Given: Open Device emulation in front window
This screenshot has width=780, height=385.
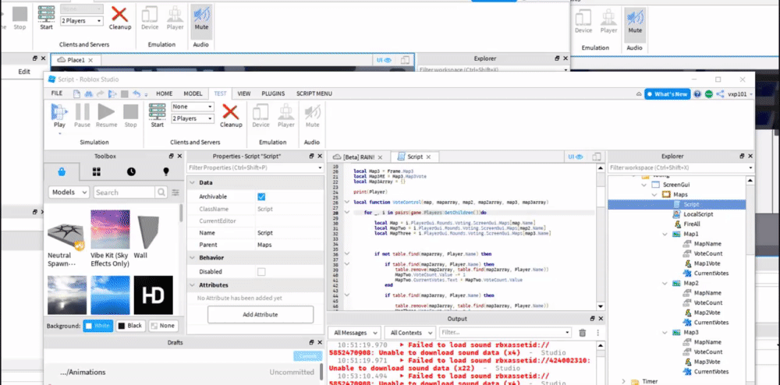Looking at the screenshot, I should coord(261,115).
